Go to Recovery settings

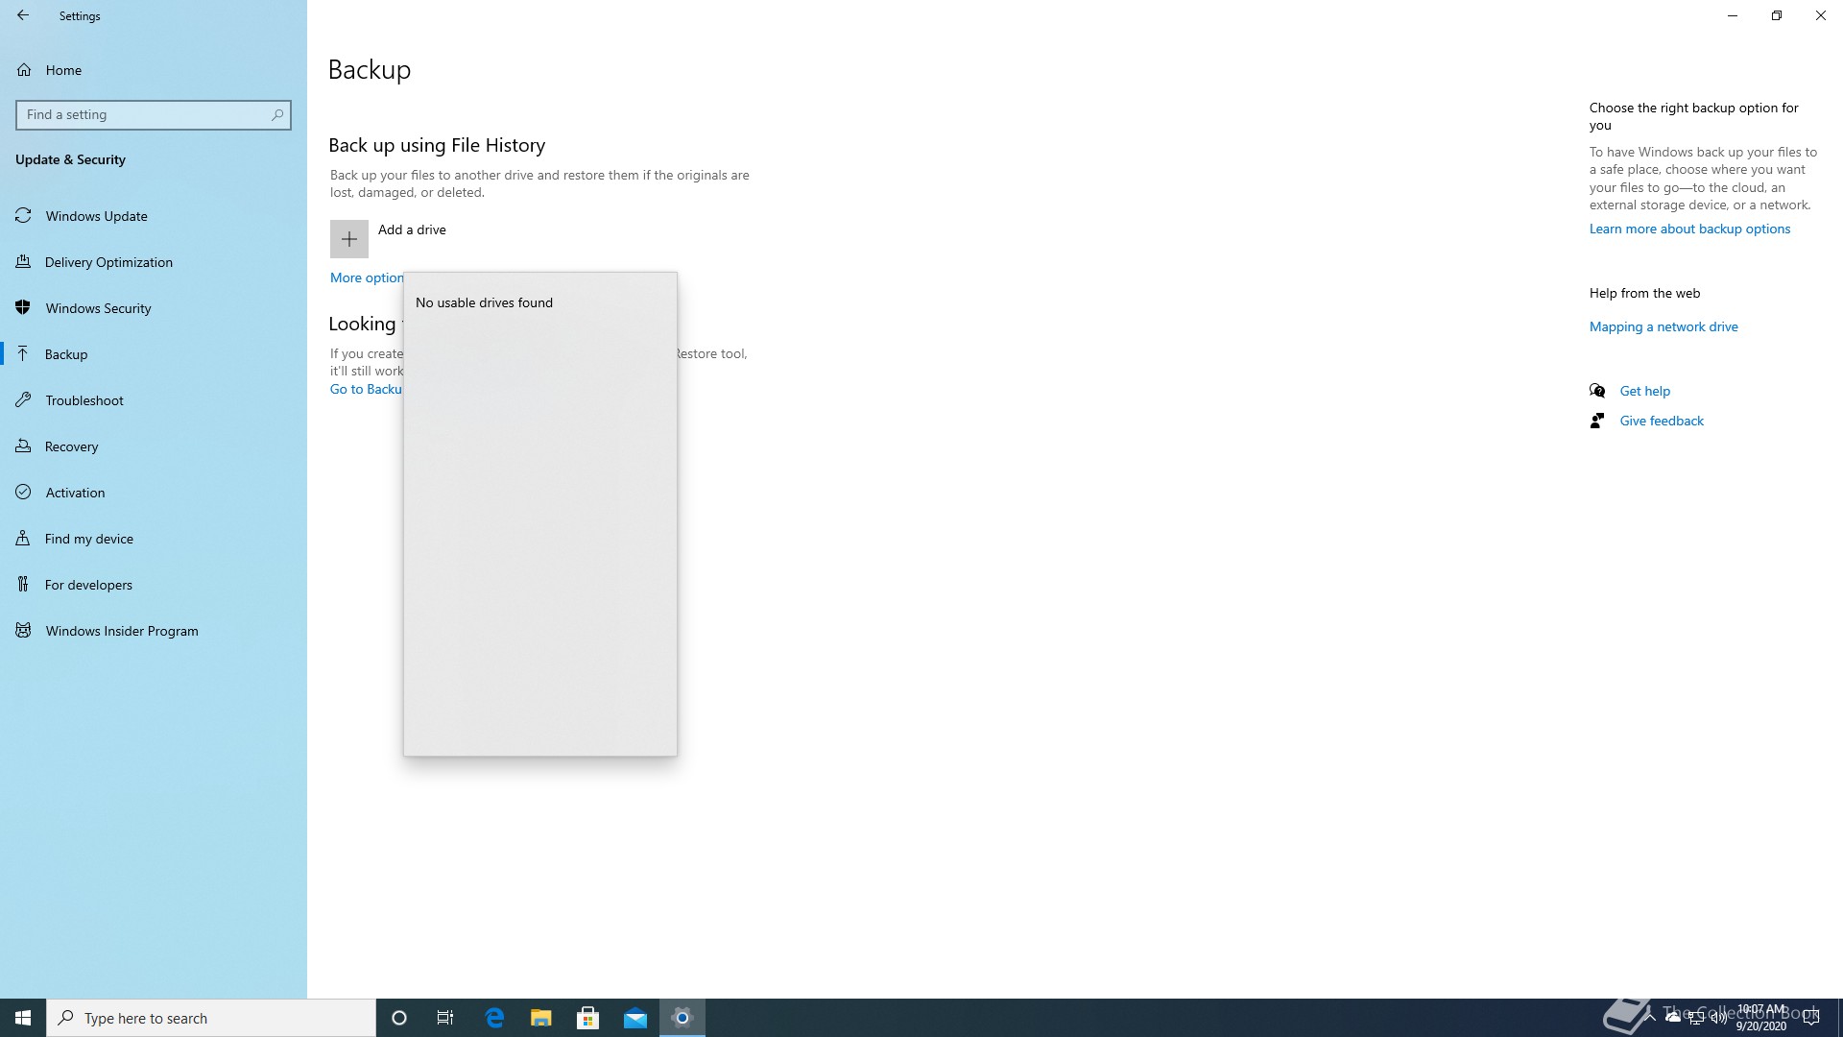tap(71, 446)
